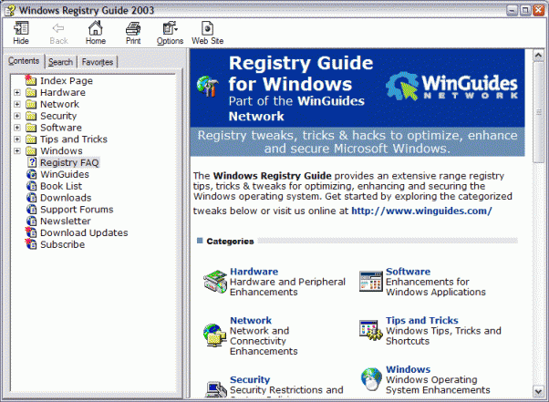Click the WinGuides web page icon
Image resolution: width=549 pixels, height=402 pixels.
tap(32, 174)
